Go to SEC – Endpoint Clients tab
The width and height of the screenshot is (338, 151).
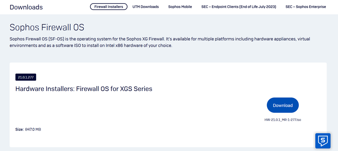click(x=239, y=7)
